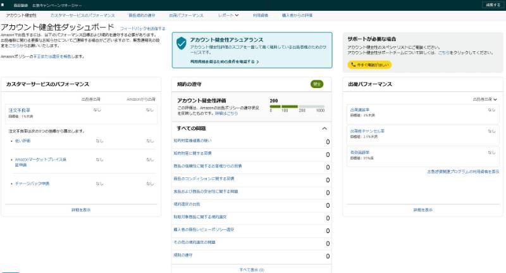This screenshot has height=273, width=506.
Task: Click the phone icon on the yellow button
Action: (353, 65)
